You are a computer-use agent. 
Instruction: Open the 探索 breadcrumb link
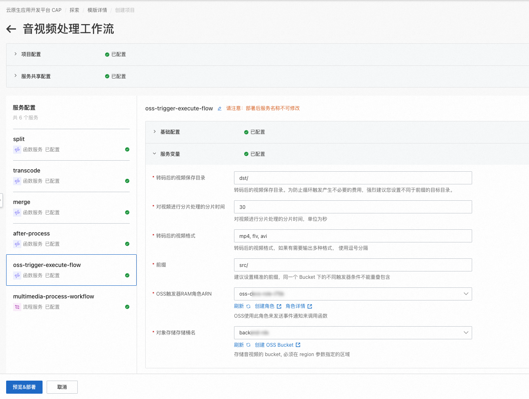point(74,10)
